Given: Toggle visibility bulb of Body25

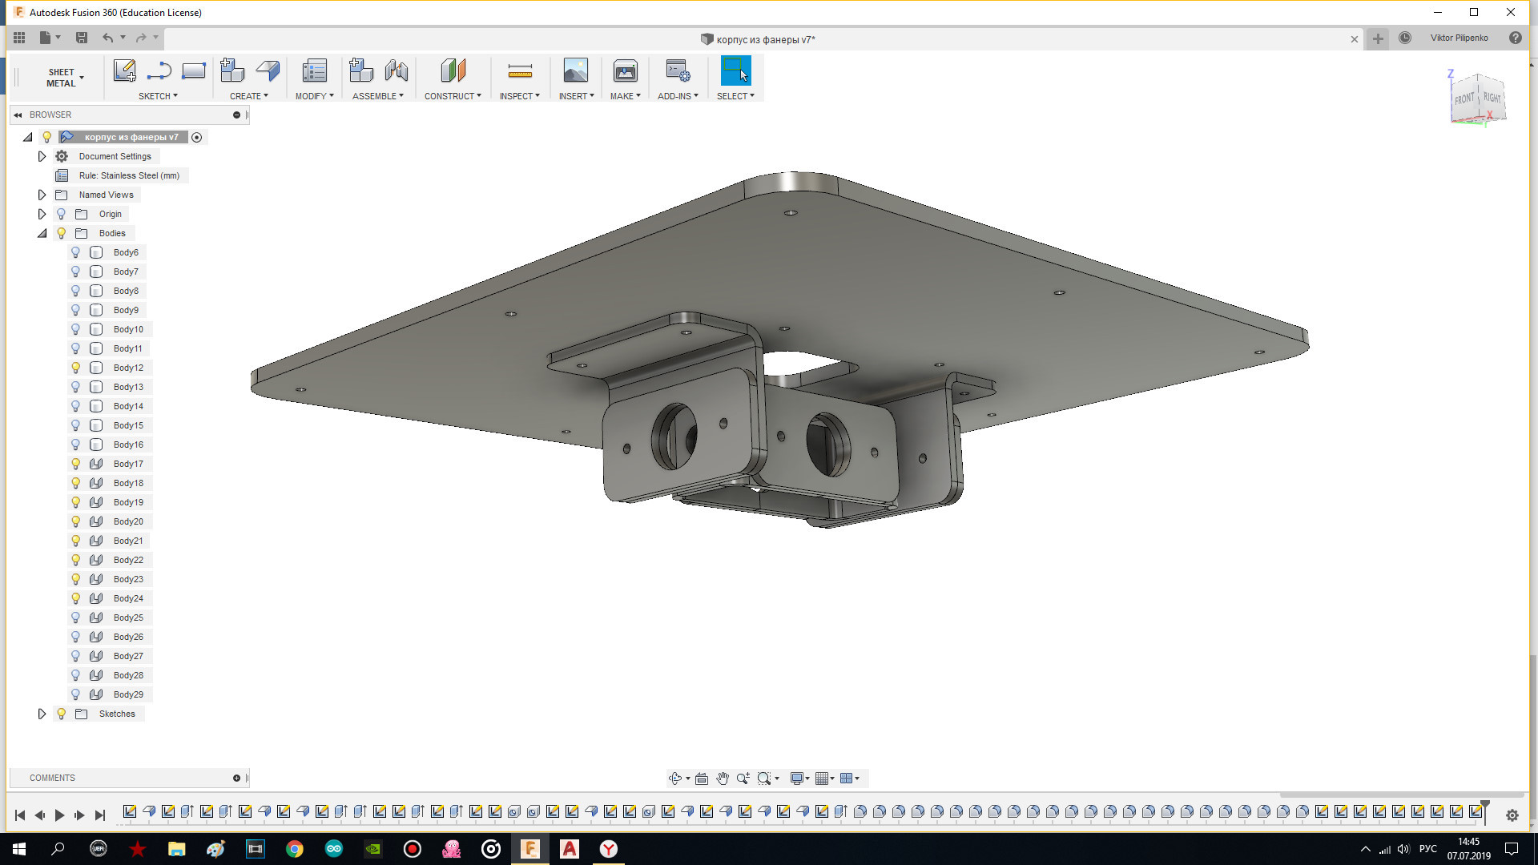Looking at the screenshot, I should pyautogui.click(x=76, y=618).
